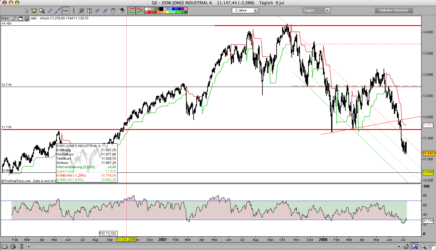Click the zoom out magnifier icon
Screen dimensions: 436x250
[x=423, y=246]
